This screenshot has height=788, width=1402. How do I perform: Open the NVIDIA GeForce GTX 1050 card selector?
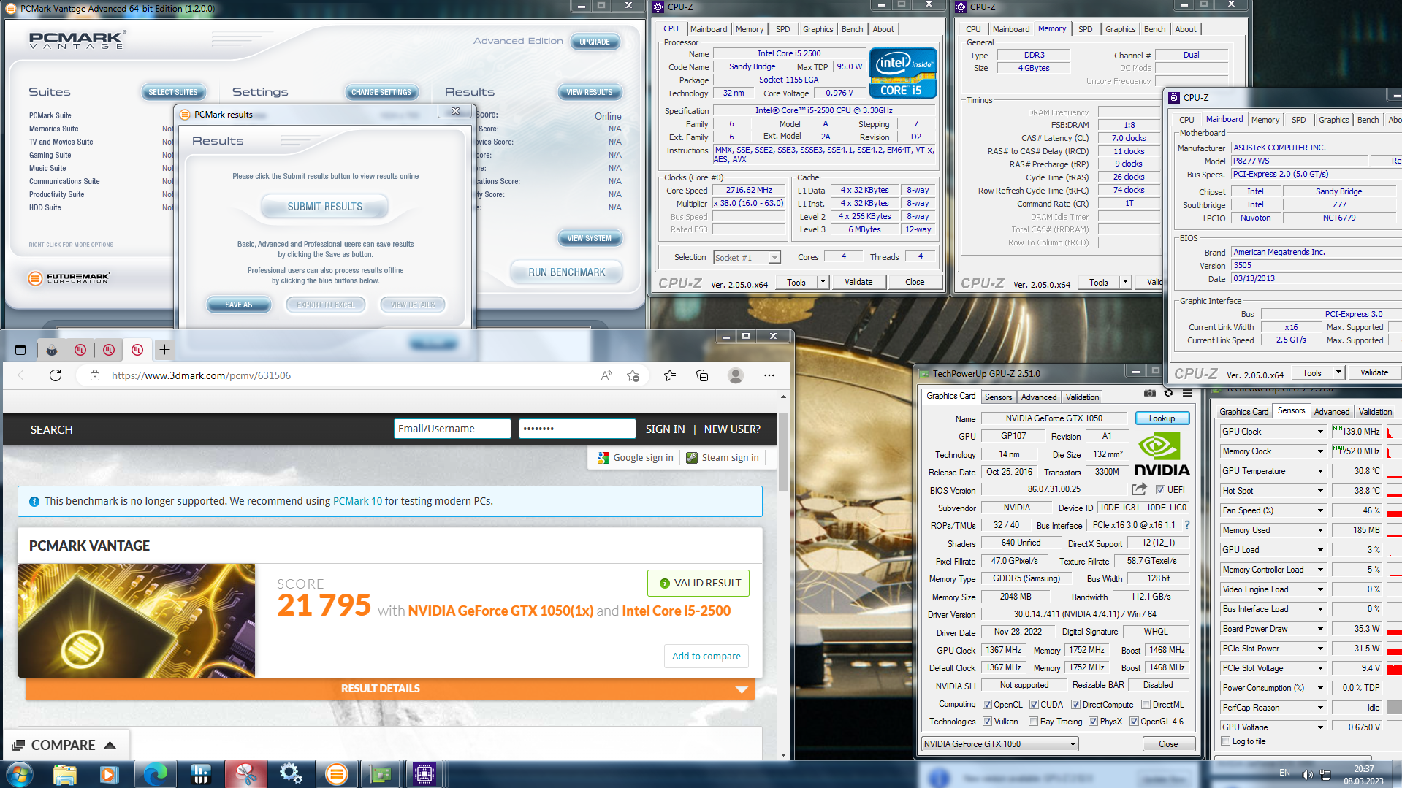point(1000,744)
